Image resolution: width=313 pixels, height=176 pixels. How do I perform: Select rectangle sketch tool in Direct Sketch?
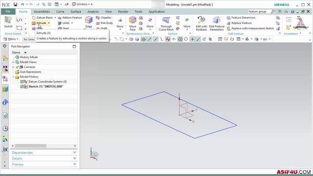20,28
